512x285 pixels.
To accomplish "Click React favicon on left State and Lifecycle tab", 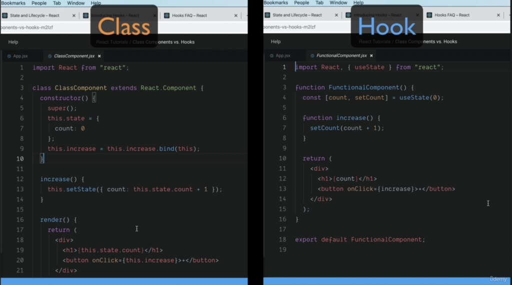I will 5,15.
